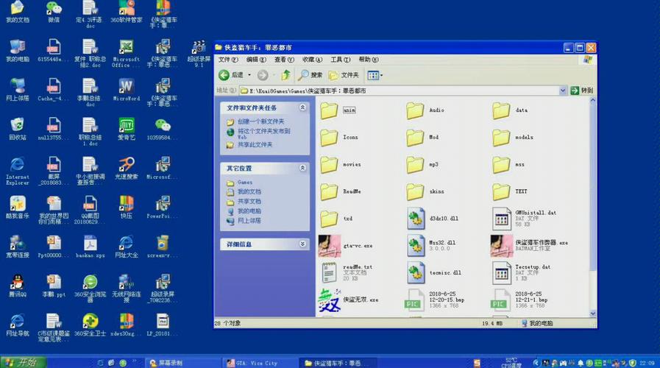Open the 查看(V) menu

click(284, 60)
